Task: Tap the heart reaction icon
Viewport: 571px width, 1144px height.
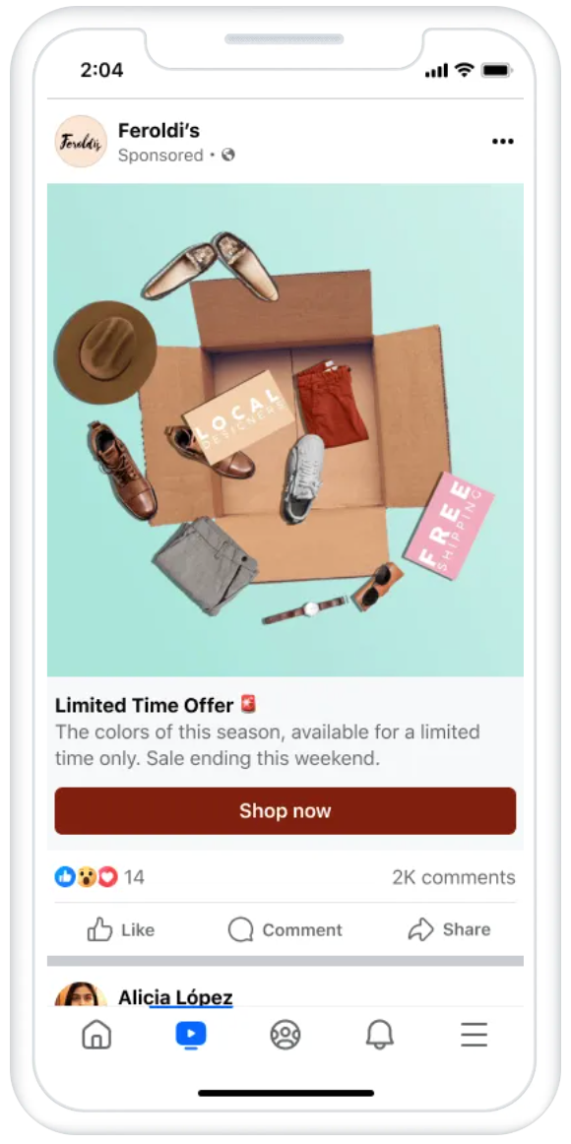Action: tap(108, 876)
